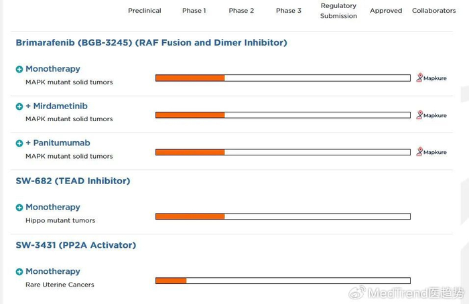The width and height of the screenshot is (469, 304).
Task: Expand SW-3431 Monotherapy plus icon
Action: 19,272
